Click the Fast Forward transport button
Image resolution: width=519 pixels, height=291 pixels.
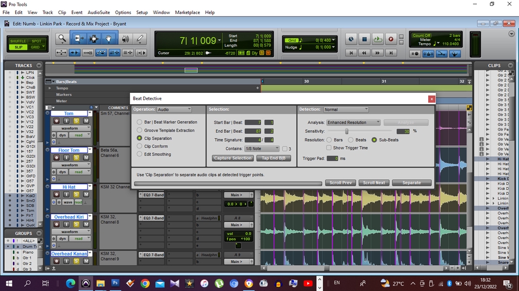tap(377, 52)
